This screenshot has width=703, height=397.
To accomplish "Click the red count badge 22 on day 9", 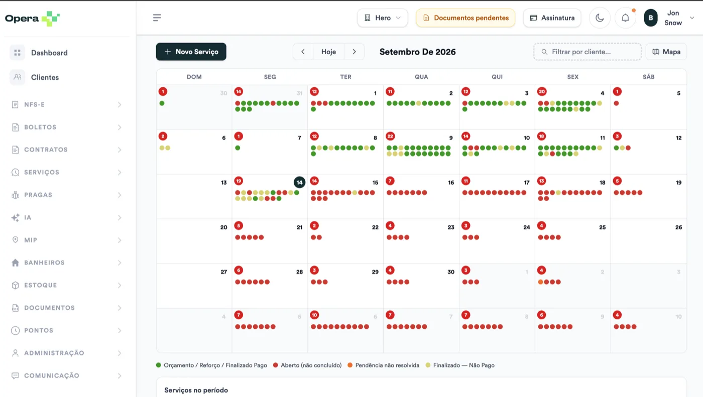I will 390,137.
